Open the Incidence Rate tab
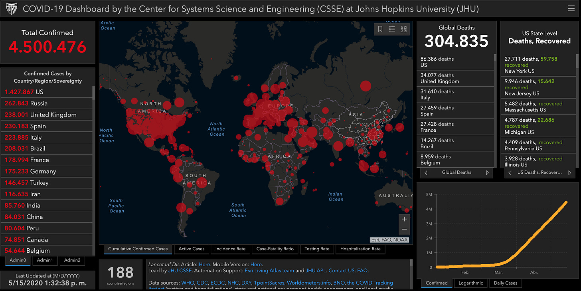 (230, 249)
